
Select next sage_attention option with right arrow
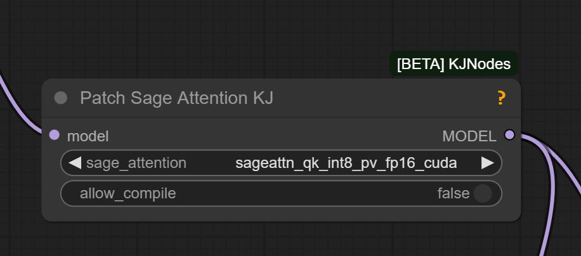[x=487, y=163]
